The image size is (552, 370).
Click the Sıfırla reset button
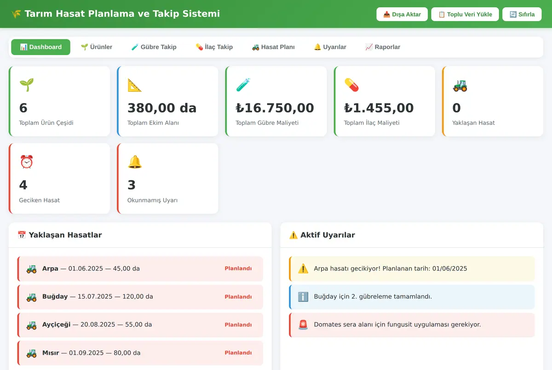coord(522,14)
